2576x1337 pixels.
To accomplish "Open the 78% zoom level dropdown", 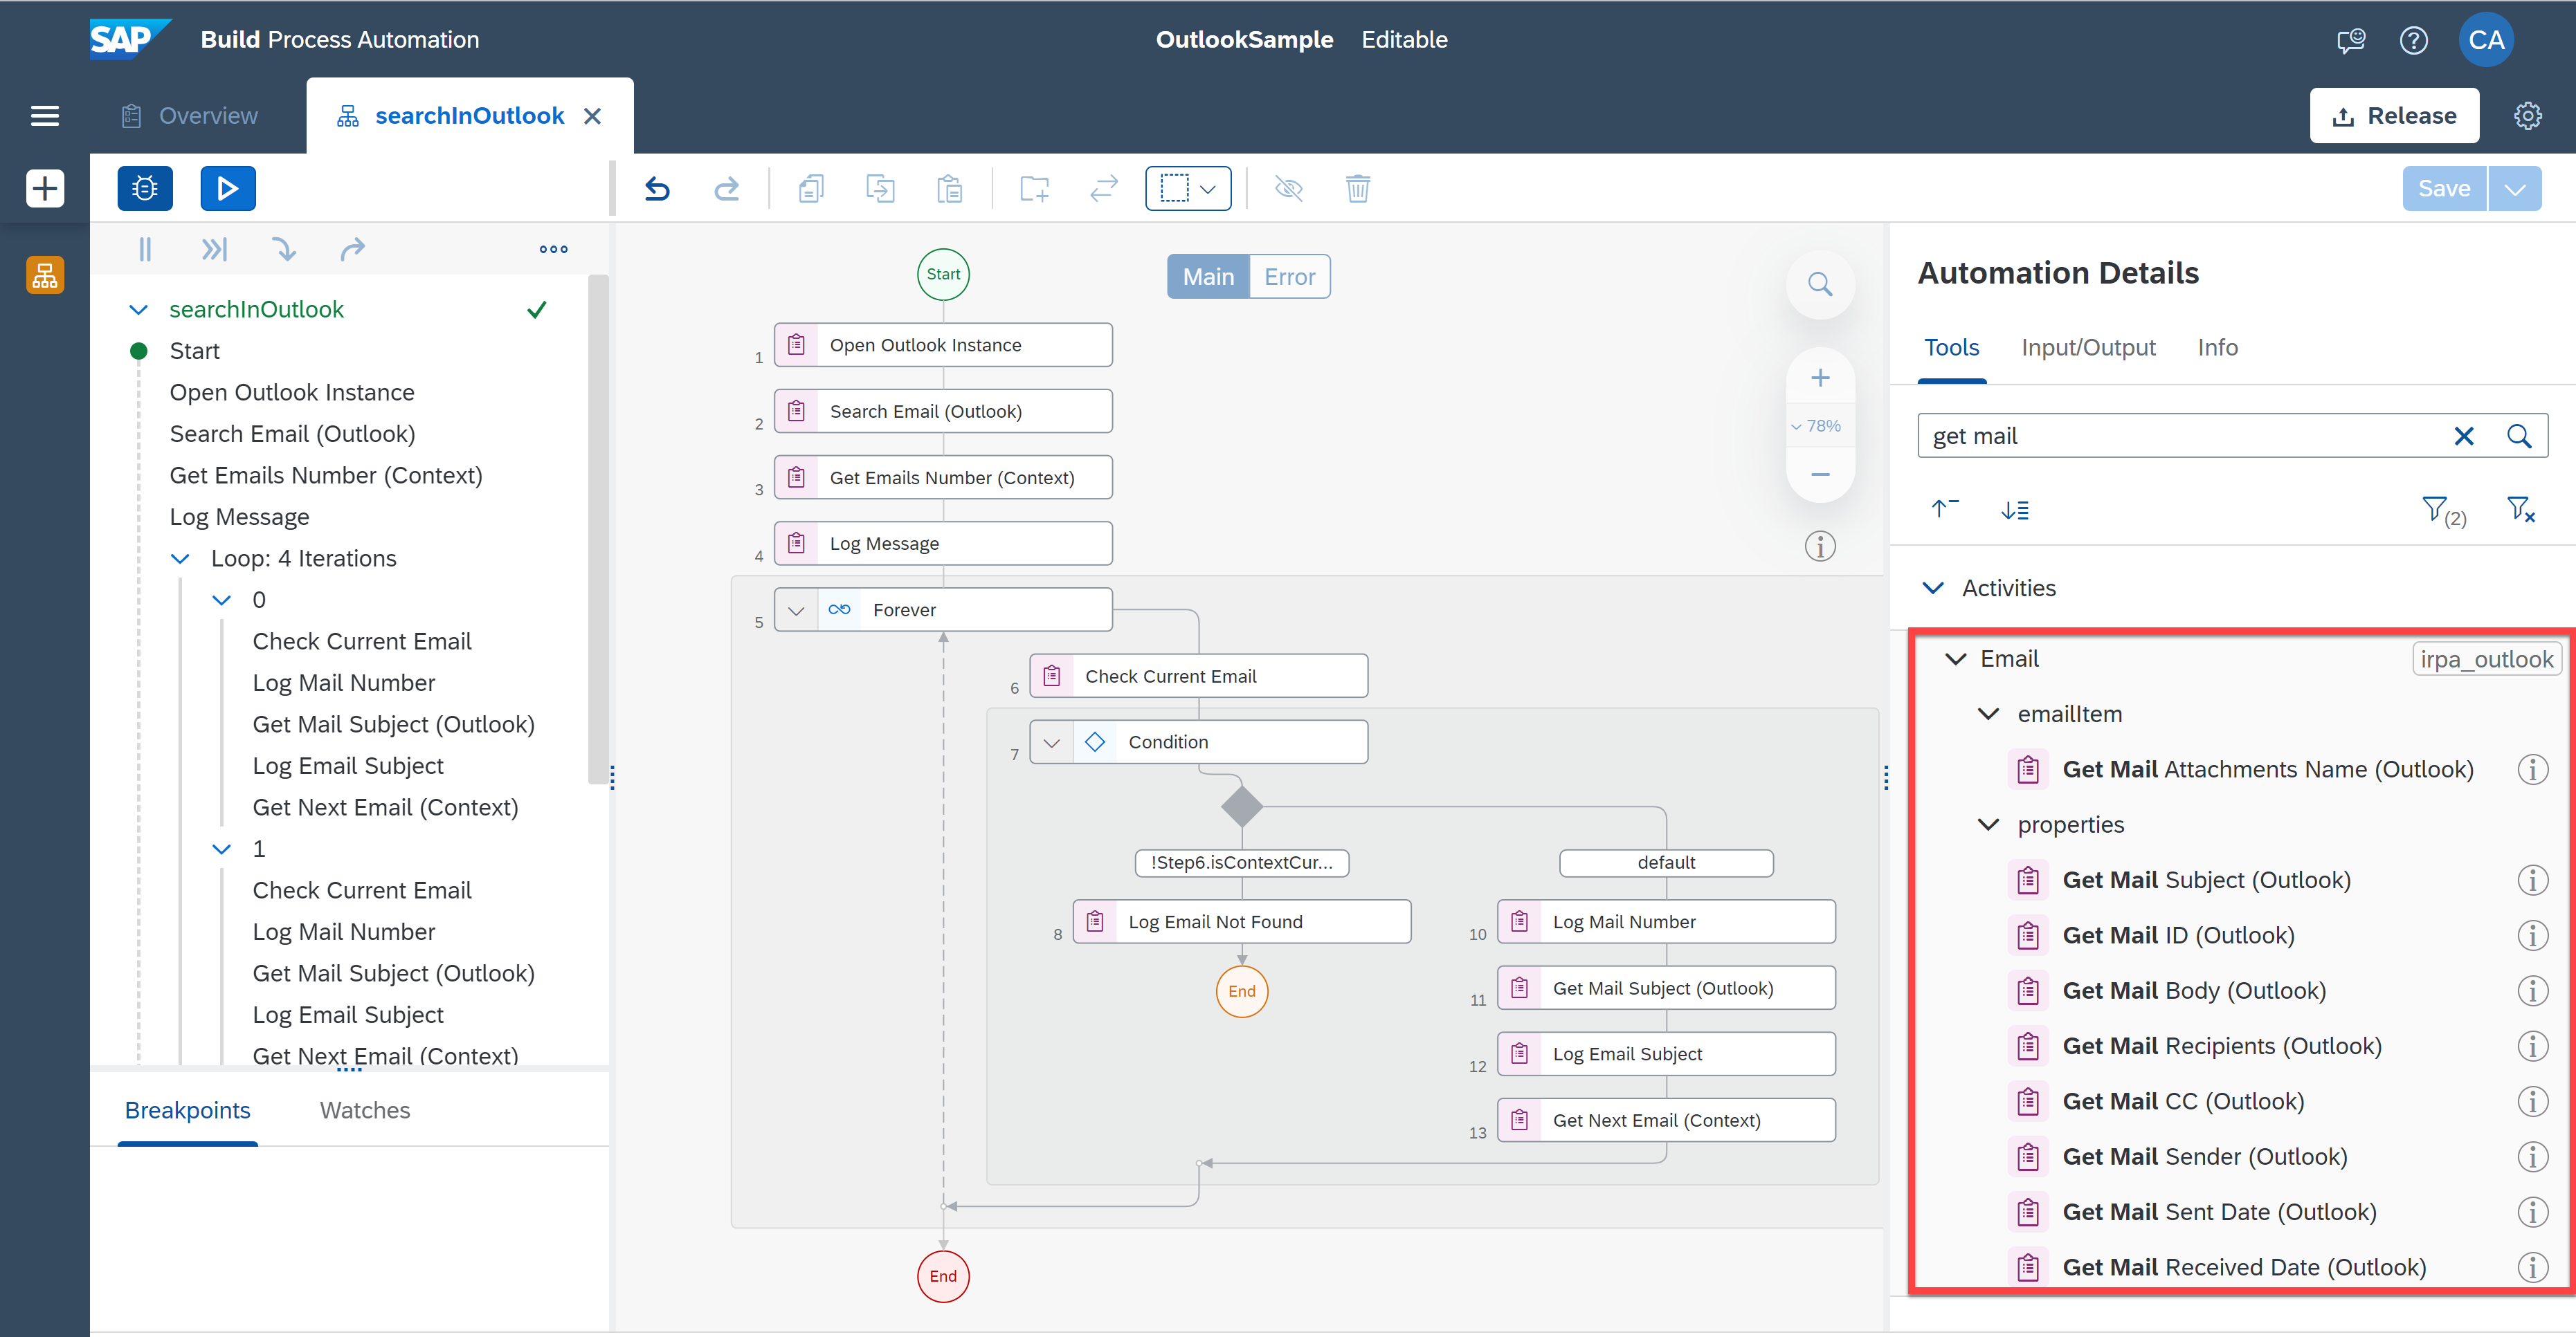I will pyautogui.click(x=1817, y=425).
